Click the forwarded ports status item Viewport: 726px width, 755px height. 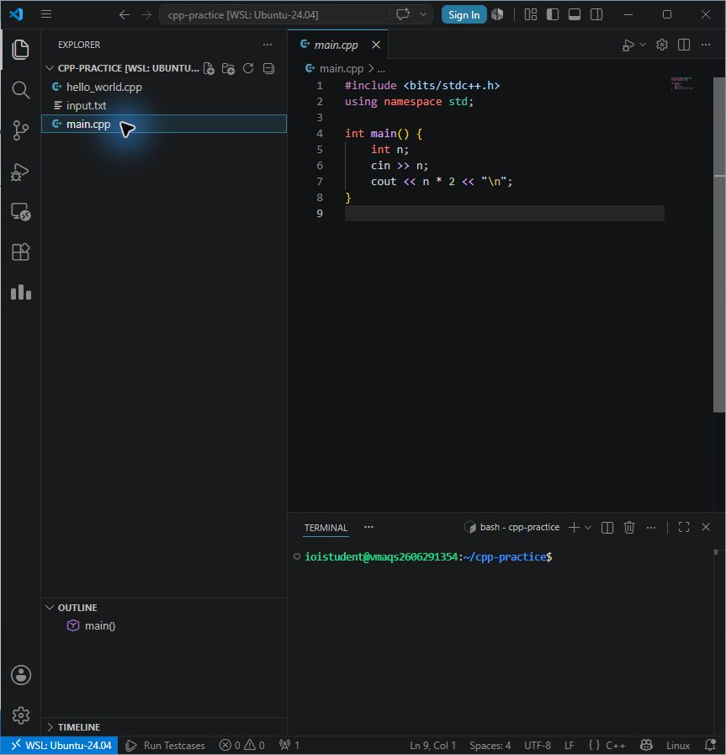click(x=289, y=746)
